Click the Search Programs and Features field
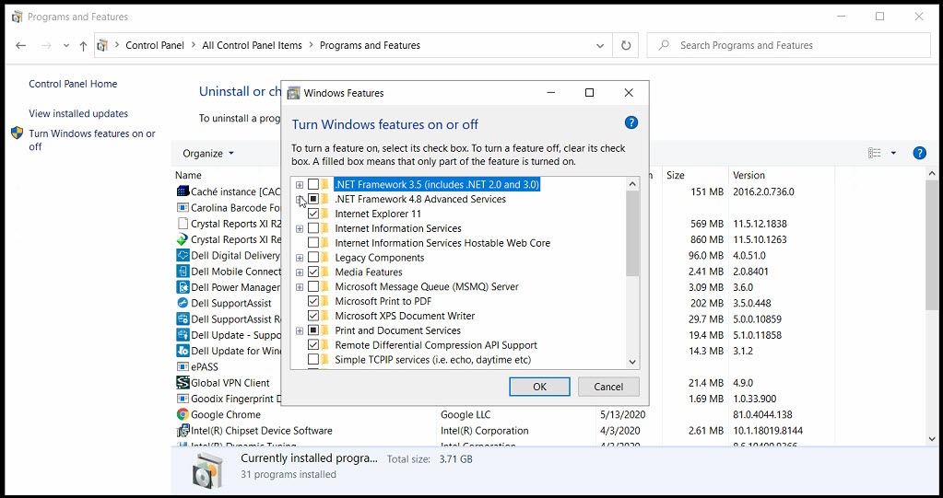The width and height of the screenshot is (943, 498). click(788, 45)
